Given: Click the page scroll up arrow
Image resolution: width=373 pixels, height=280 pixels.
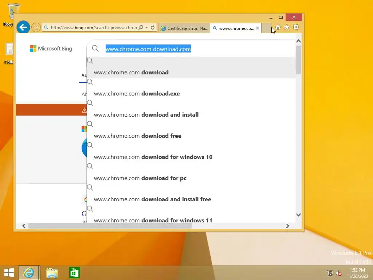Looking at the screenshot, I should pos(299,41).
